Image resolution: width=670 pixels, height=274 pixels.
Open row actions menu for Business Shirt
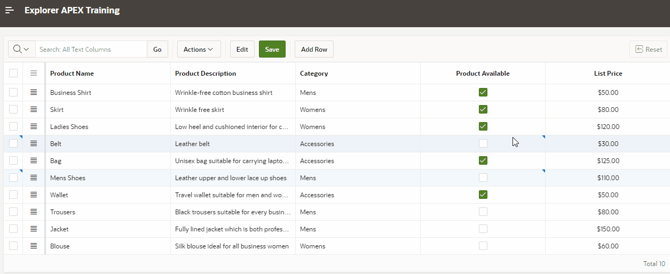[34, 92]
